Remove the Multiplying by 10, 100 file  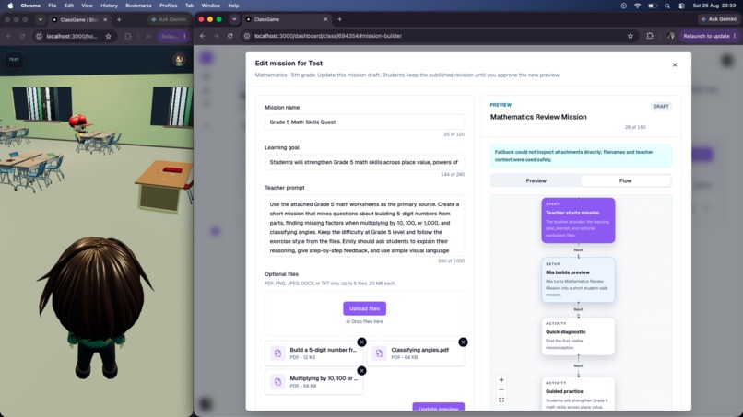(361, 371)
